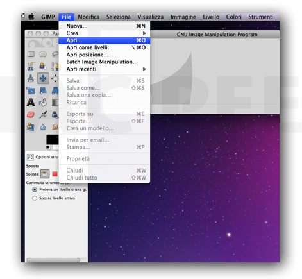Open the Visualizza menu
Screen dimensions: 302x279
[x=151, y=17]
